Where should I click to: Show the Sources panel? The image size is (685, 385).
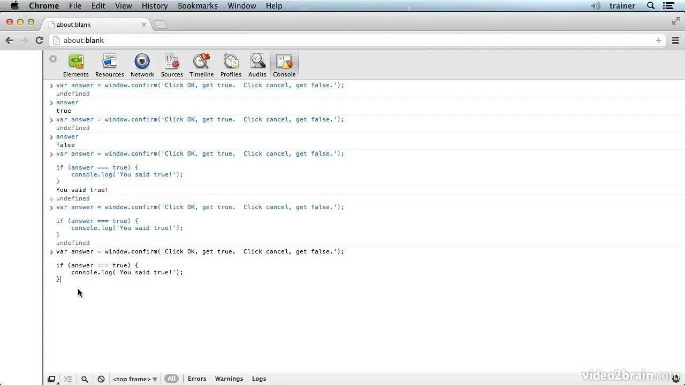tap(172, 66)
